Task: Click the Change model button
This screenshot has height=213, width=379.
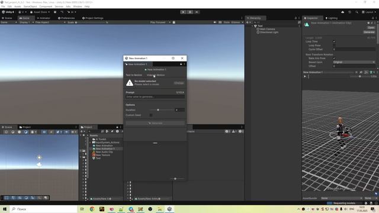Action: coord(179,83)
